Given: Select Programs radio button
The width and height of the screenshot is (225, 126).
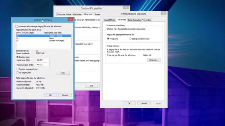Looking at the screenshot, I should (108, 39).
